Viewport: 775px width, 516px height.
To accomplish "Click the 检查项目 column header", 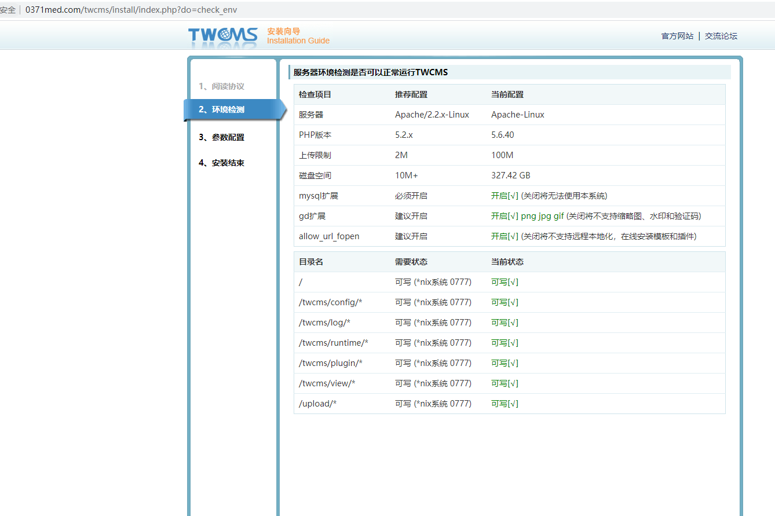I will tap(315, 94).
